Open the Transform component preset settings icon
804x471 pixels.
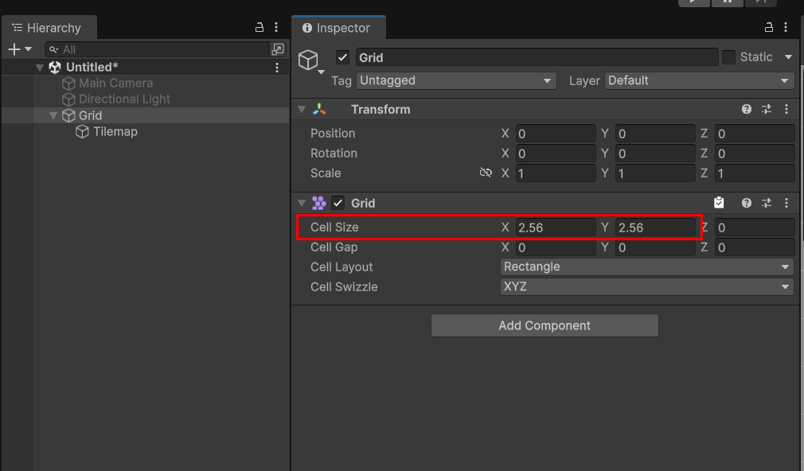767,109
